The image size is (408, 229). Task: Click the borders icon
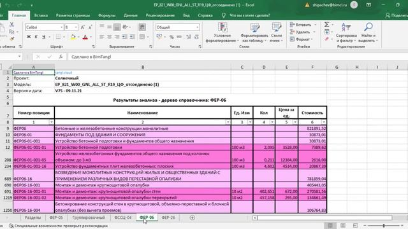pos(58,37)
